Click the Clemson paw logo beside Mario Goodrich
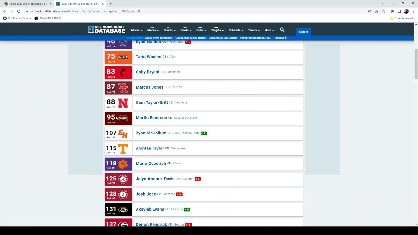 click(123, 164)
